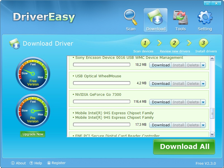Click Upgrade Now button

click(x=33, y=134)
